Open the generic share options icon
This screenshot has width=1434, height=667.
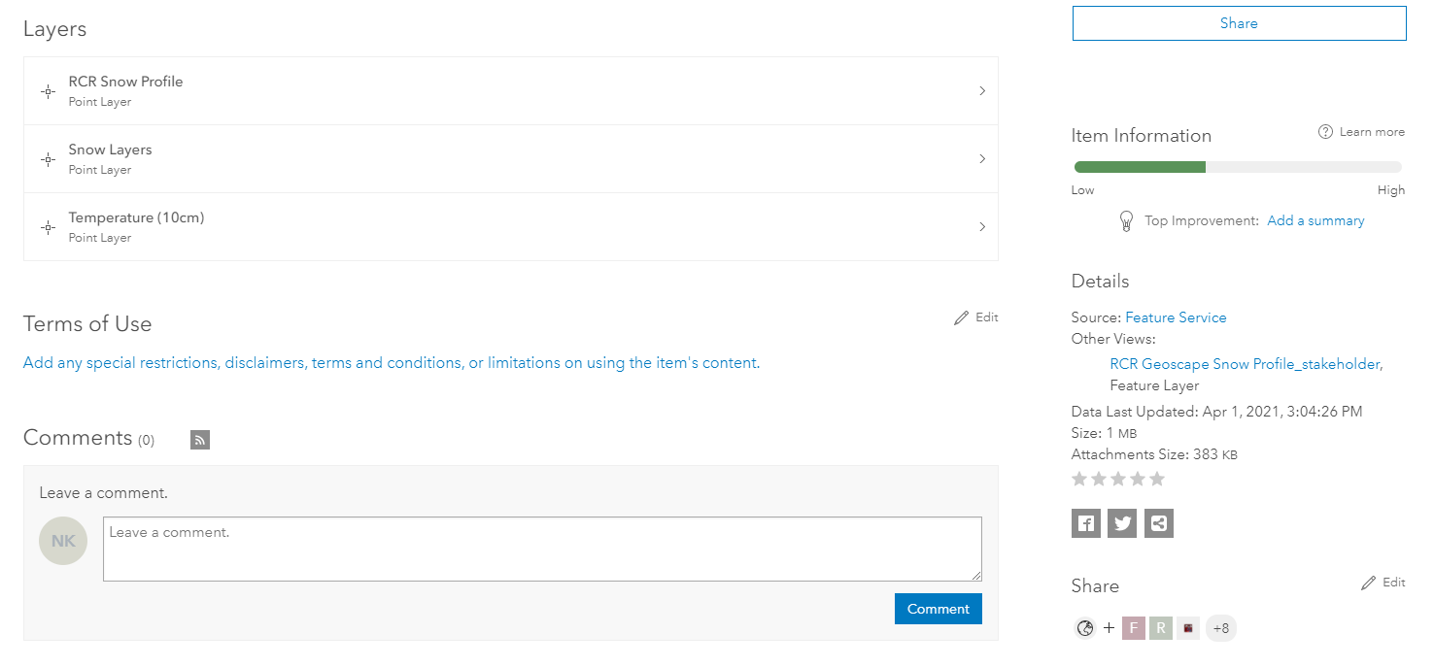1158,522
